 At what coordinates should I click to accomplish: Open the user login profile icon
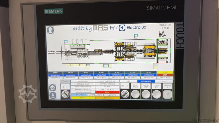click(x=50, y=30)
